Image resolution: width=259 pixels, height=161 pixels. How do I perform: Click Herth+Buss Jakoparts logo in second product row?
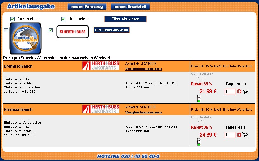101,109
